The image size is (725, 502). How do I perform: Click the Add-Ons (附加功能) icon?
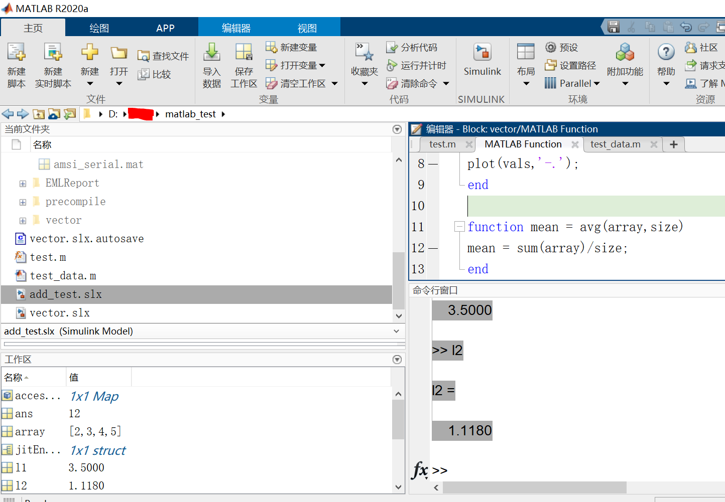[x=625, y=52]
